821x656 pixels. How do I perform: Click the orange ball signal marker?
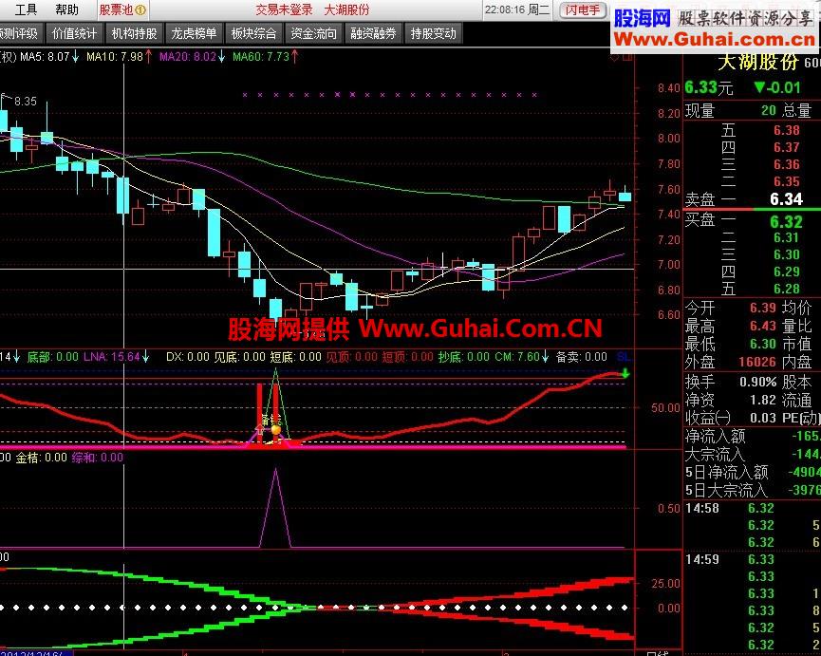(x=276, y=430)
